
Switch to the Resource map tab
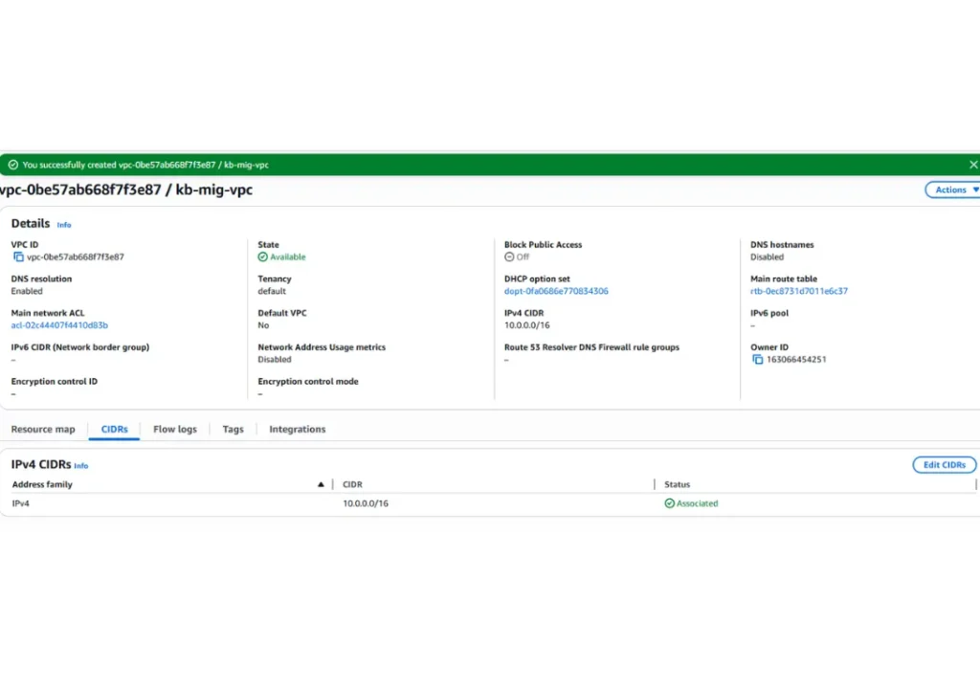pyautogui.click(x=43, y=430)
